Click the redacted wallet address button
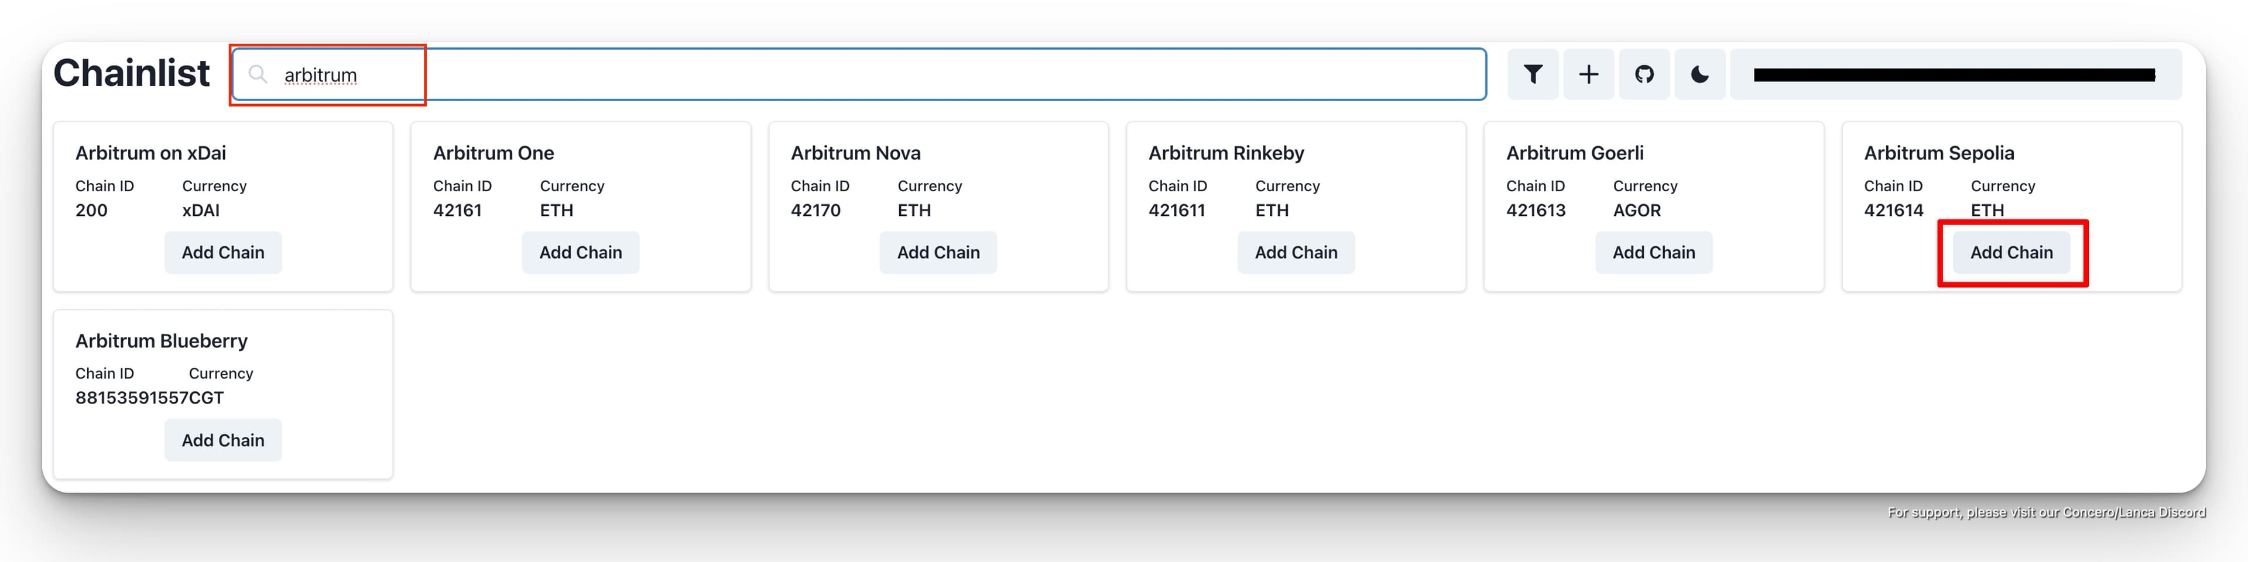This screenshot has height=562, width=2248. tap(1955, 75)
